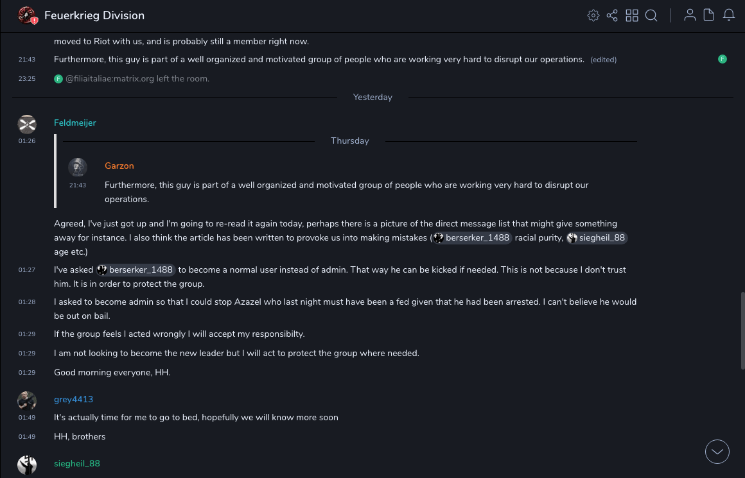Show the member list person icon
745x478 pixels.
690,15
